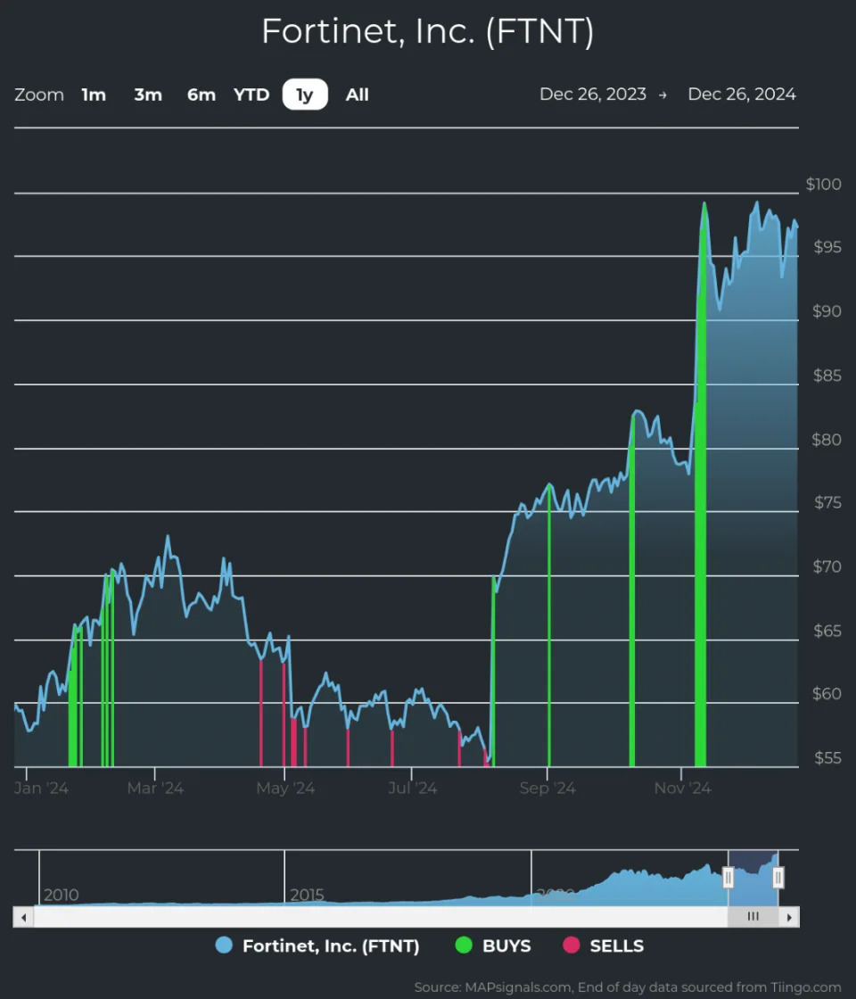Edit the Dec 26, 2024 end date
Screen dimensions: 856x999
(742, 95)
